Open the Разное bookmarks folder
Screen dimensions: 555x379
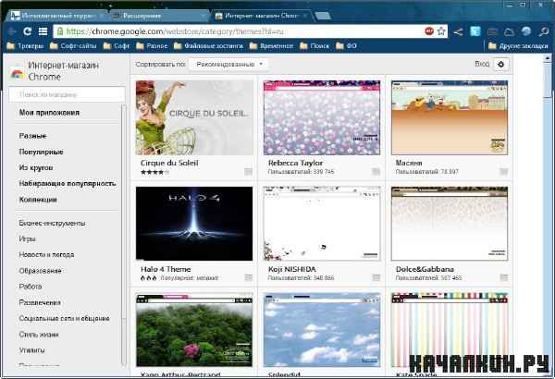152,46
